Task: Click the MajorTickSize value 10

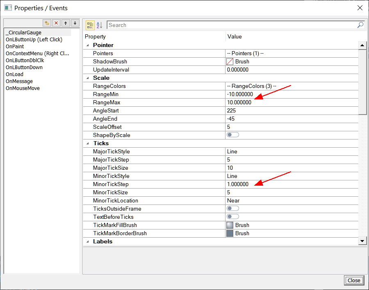Action: point(292,168)
